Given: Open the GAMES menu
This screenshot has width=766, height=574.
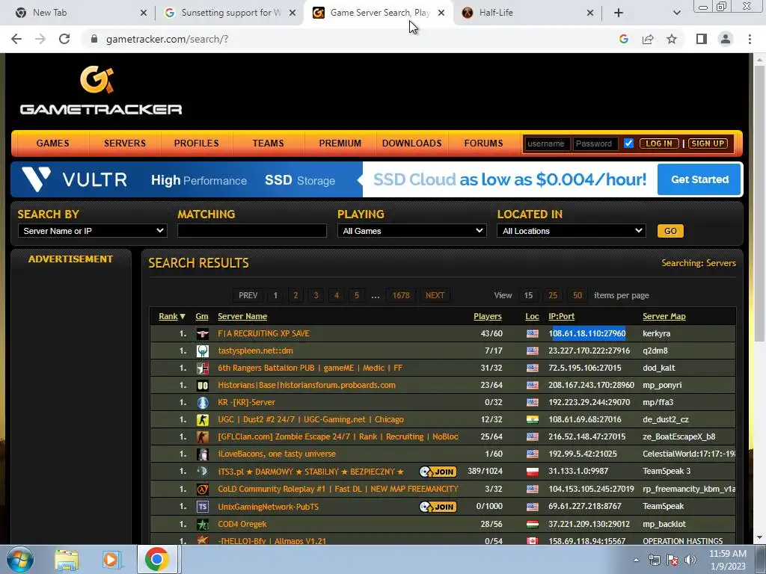Looking at the screenshot, I should pyautogui.click(x=53, y=143).
